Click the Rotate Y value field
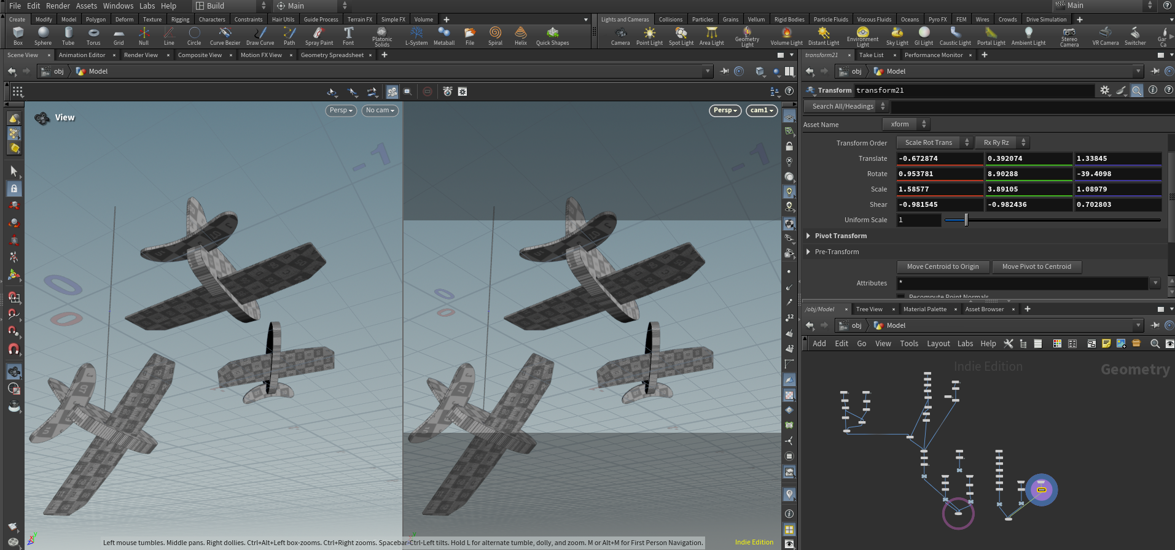Image resolution: width=1175 pixels, height=550 pixels. pyautogui.click(x=1029, y=174)
